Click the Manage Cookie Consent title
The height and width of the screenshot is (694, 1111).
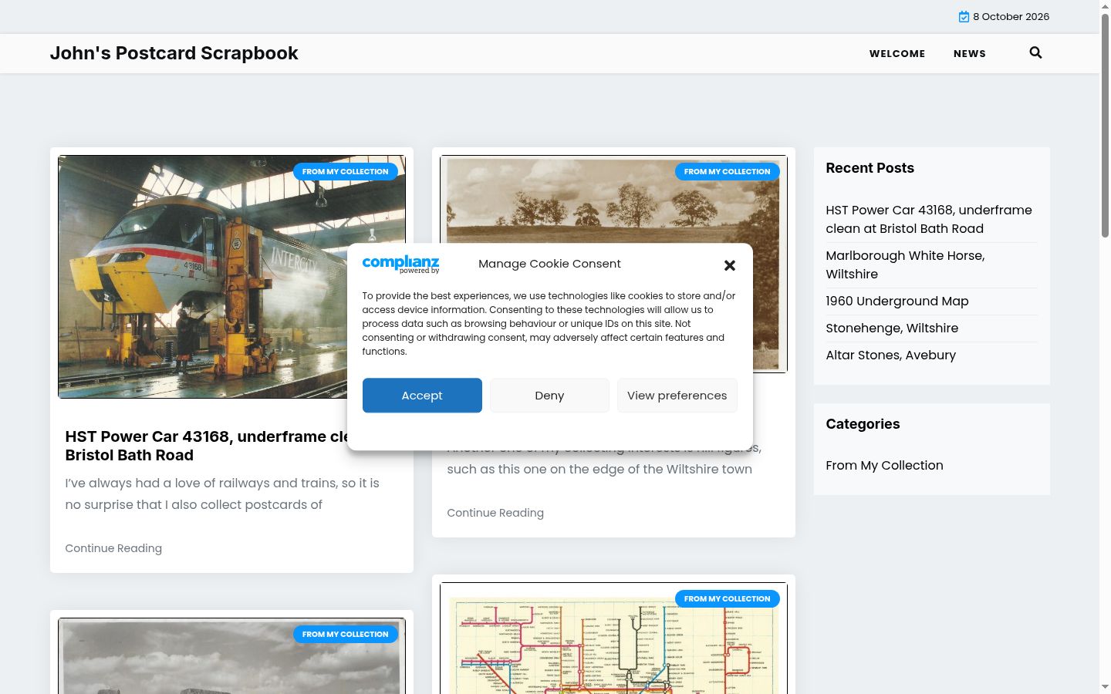coord(549,264)
